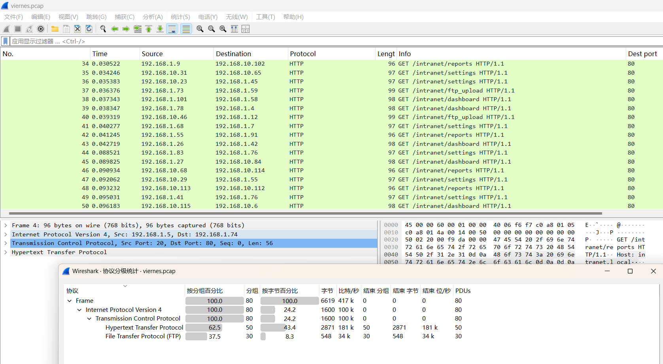Screen dimensions: 663x364
Task: Expand the Frame 4 detail row
Action: coord(6,225)
